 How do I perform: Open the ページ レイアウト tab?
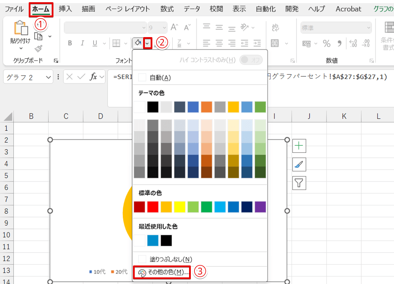pyautogui.click(x=128, y=9)
